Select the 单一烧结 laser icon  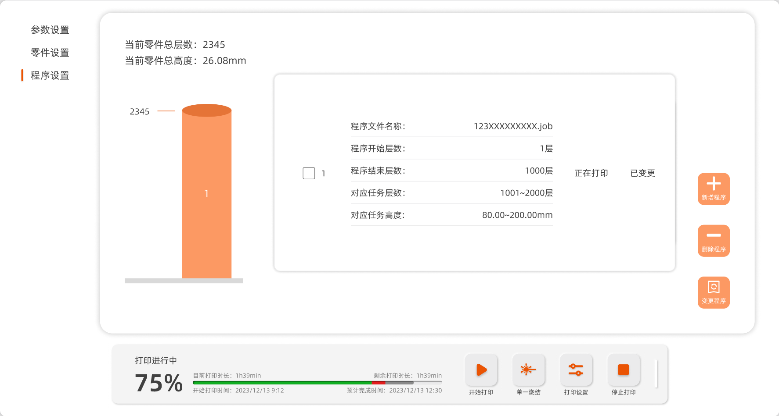point(528,370)
